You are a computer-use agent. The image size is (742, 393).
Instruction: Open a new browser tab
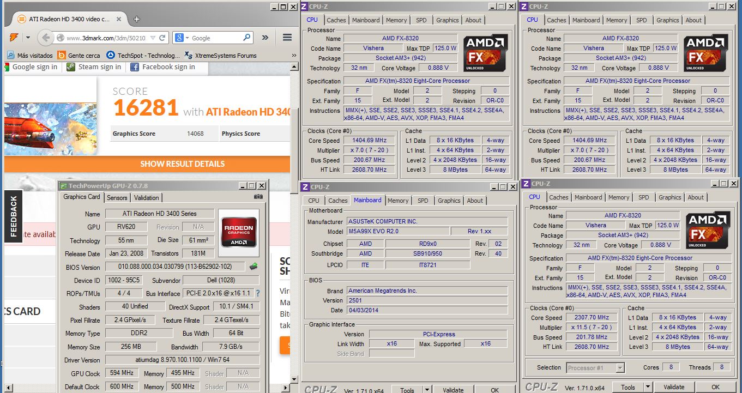coord(136,19)
